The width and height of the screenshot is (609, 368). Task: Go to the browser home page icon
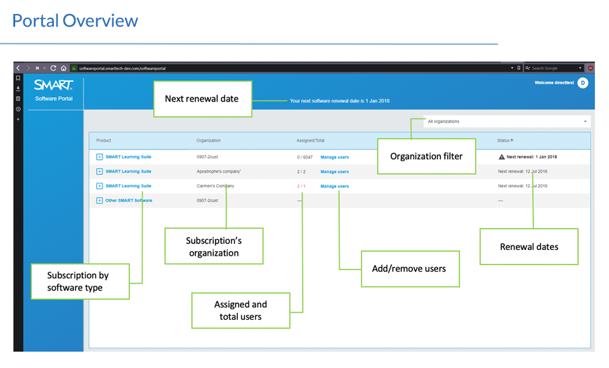63,68
